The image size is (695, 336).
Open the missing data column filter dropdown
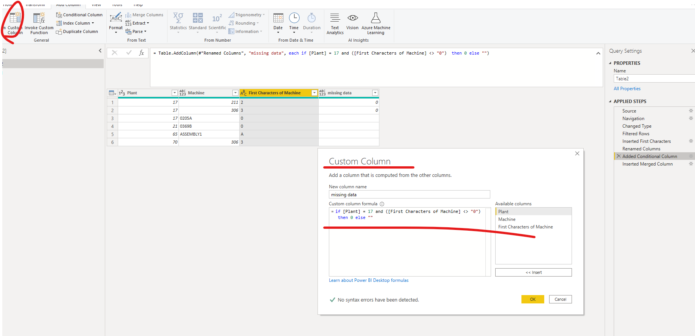pos(375,93)
